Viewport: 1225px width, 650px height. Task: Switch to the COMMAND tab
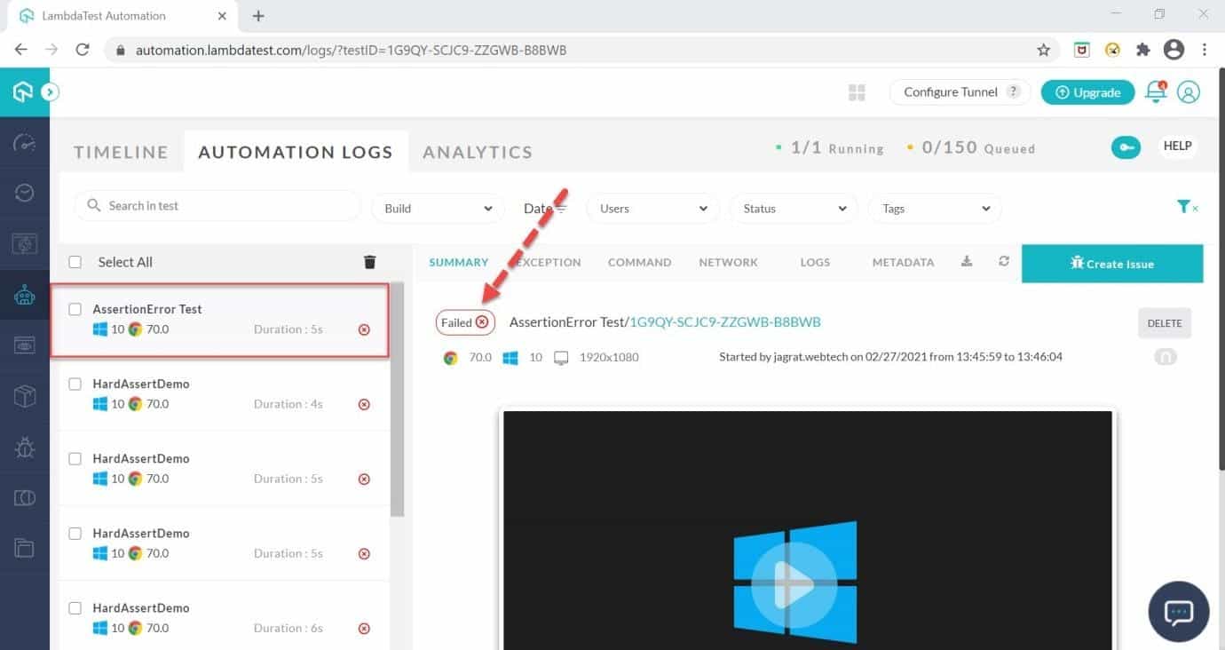coord(639,261)
